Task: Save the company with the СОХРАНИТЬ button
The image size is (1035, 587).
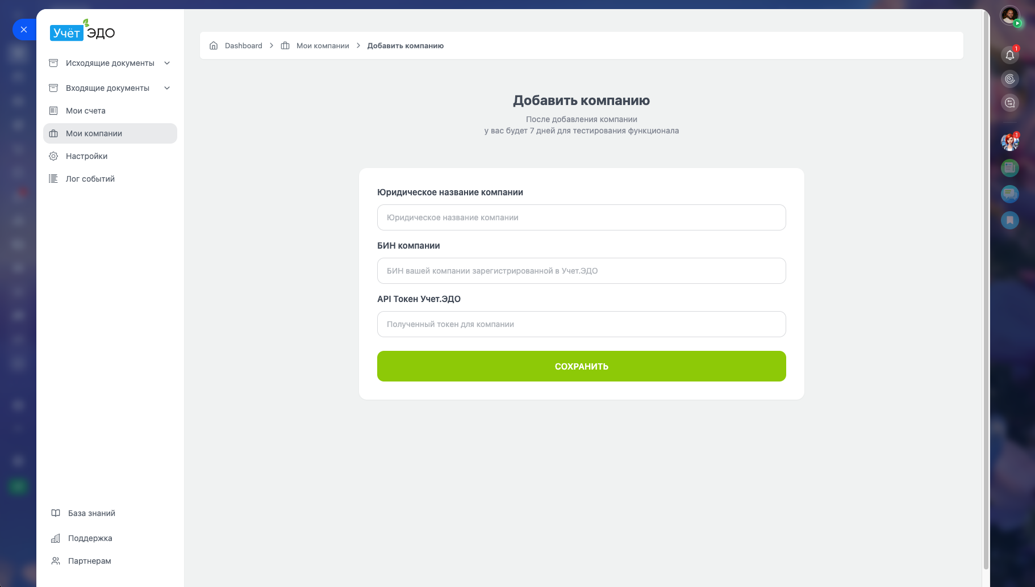Action: (582, 366)
